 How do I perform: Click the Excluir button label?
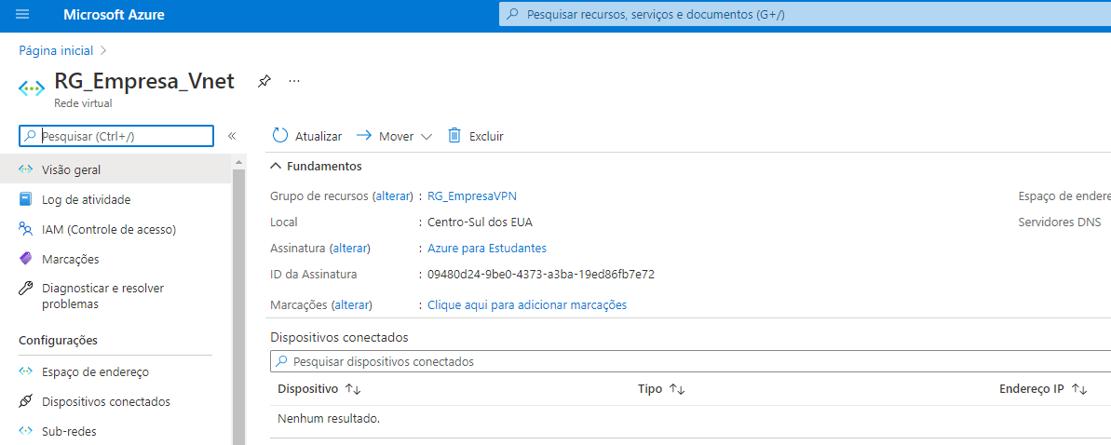coord(486,136)
